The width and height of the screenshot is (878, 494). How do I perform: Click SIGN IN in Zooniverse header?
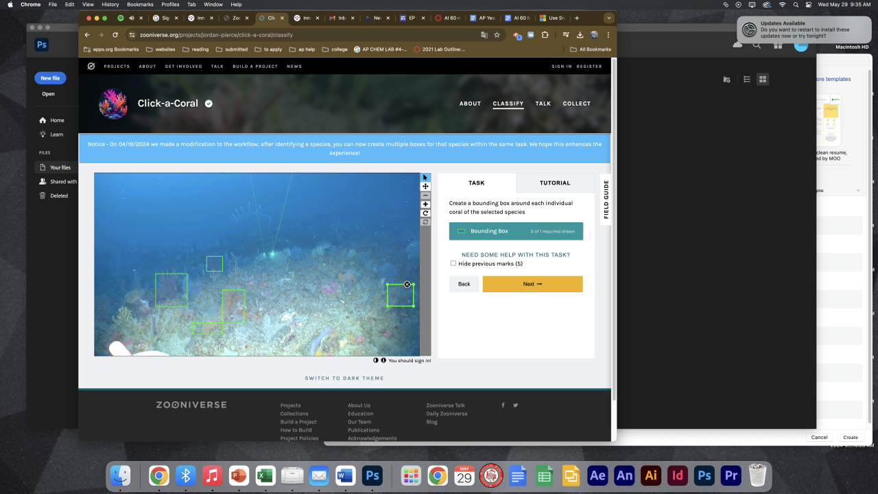(562, 67)
